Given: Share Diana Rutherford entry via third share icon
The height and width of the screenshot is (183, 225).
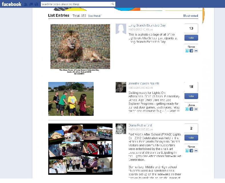Looking at the screenshot, I should (196, 151).
